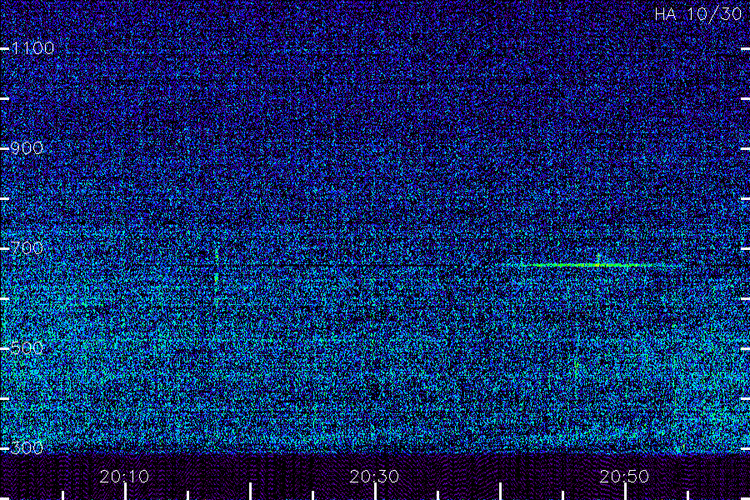Screen dimensions: 750x500
Task: Click the 20:30 time axis label
Action: (x=374, y=477)
